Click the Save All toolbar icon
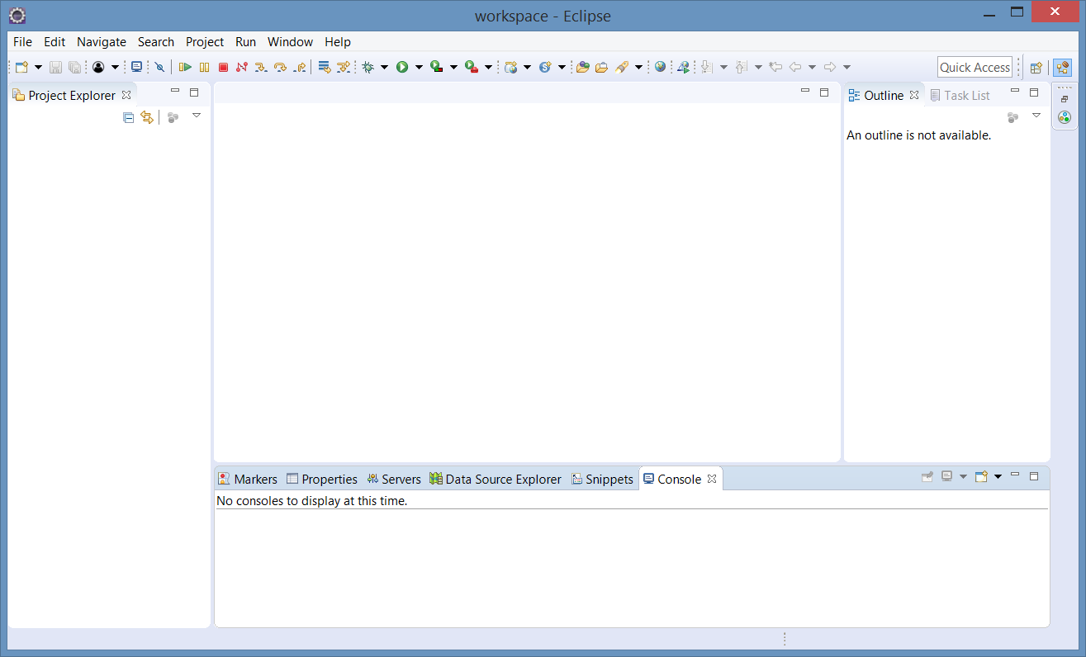The width and height of the screenshot is (1086, 657). 74,67
